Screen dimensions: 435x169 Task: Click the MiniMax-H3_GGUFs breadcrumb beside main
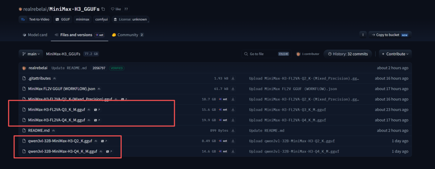tap(64, 54)
